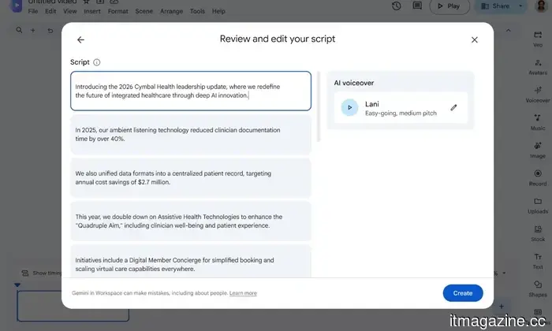This screenshot has width=552, height=331.
Task: Open the Learn more link
Action: (x=243, y=293)
